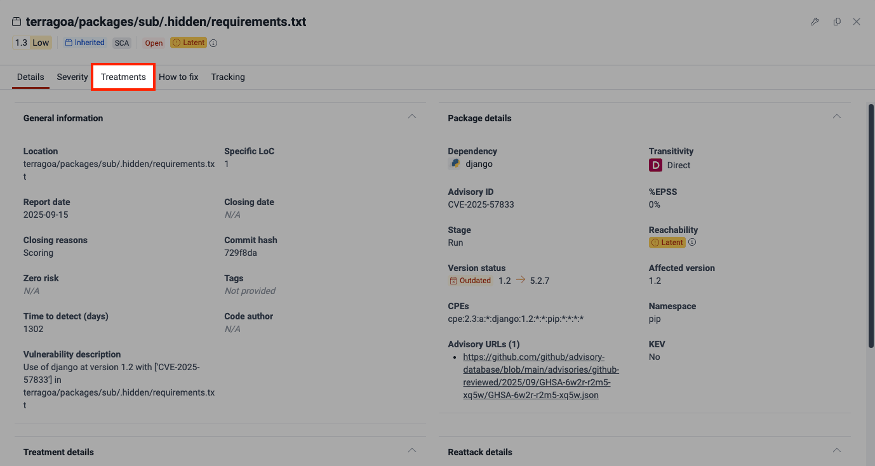Collapse the Package details section

pyautogui.click(x=836, y=116)
